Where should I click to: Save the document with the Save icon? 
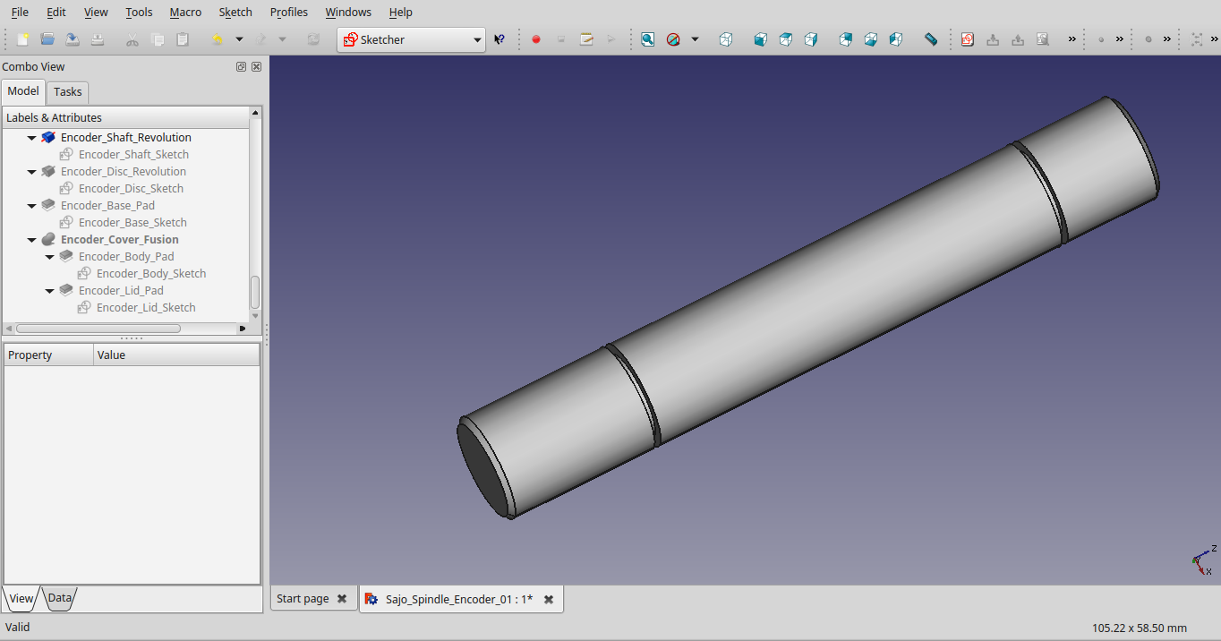(73, 39)
